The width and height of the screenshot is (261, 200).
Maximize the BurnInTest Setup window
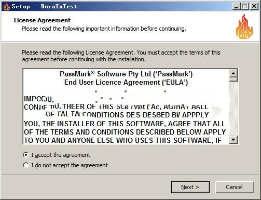click(245, 6)
